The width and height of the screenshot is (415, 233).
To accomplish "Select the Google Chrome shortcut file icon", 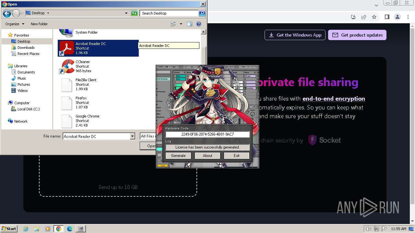I will (66, 121).
